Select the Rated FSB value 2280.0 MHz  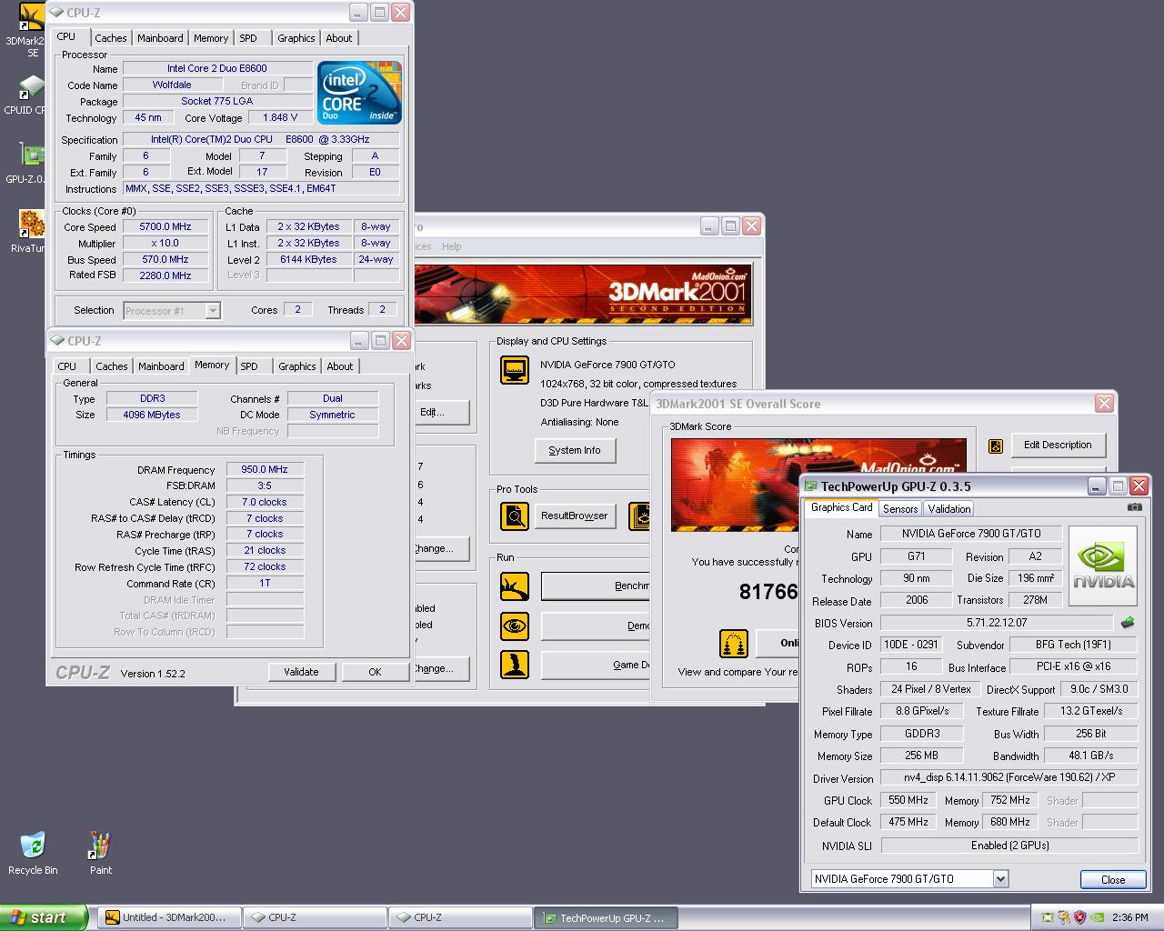coord(166,275)
